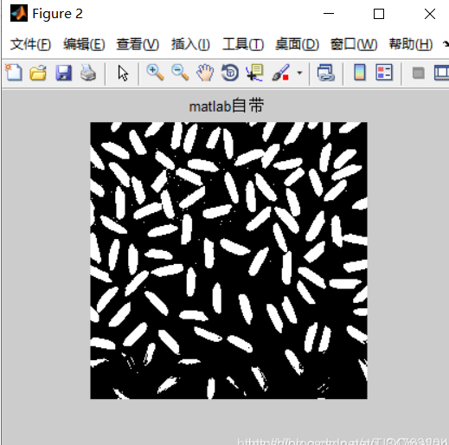Hide plot tools gray square icon

[418, 73]
